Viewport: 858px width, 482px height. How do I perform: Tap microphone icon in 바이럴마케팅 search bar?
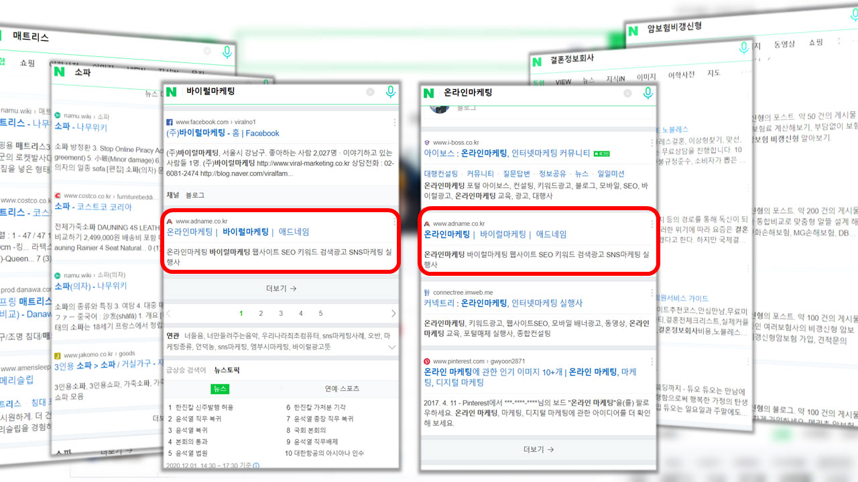(390, 92)
